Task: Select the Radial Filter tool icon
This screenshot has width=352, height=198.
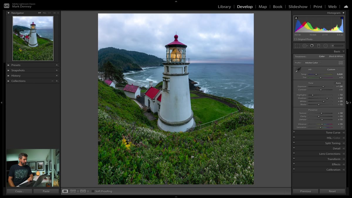Action: [326, 46]
